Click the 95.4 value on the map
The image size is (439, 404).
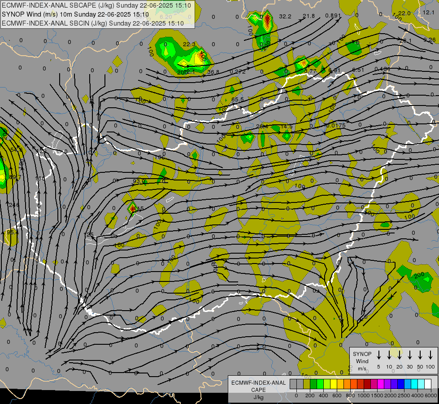point(13,233)
